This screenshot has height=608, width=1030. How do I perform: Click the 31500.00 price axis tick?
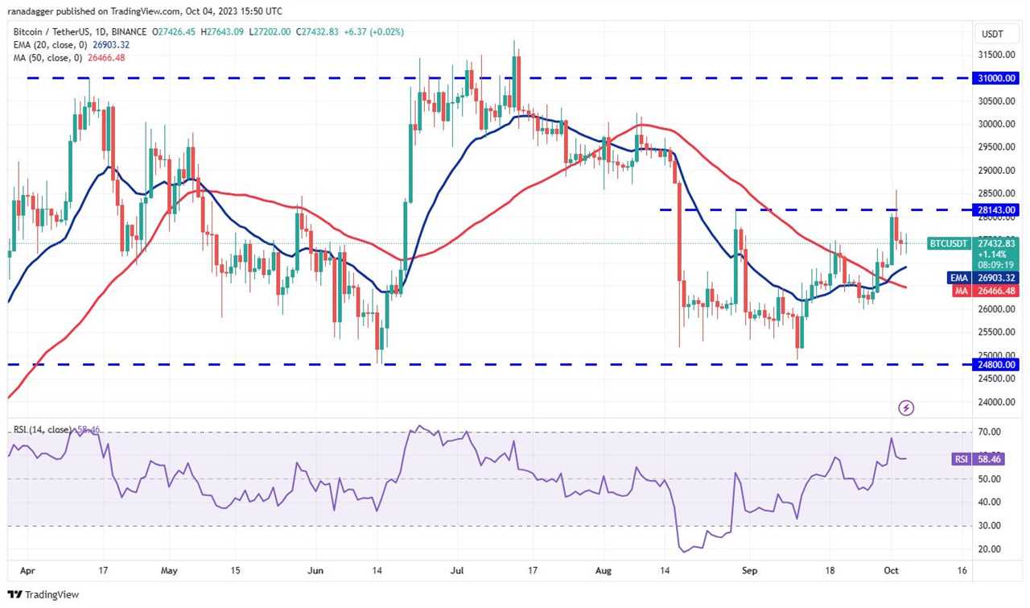tap(996, 55)
